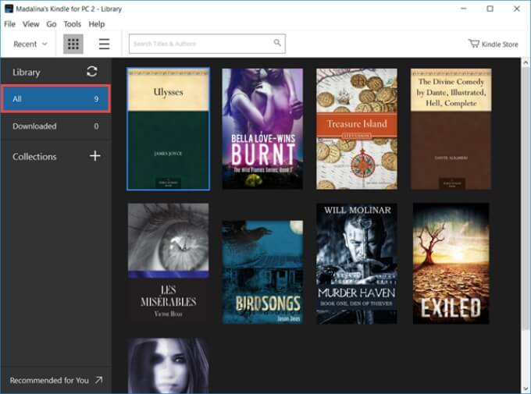Open the Help menu
Viewport: 531px width, 394px height.
coord(97,24)
